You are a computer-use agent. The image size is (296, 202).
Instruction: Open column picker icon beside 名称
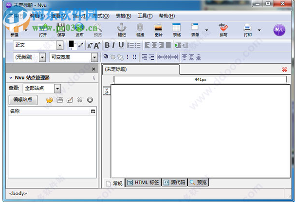pos(93,111)
